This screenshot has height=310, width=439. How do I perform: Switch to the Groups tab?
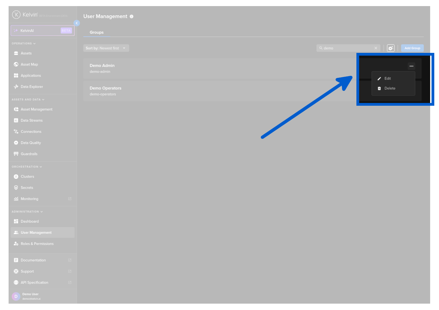pyautogui.click(x=96, y=32)
